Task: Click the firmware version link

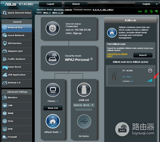Action: point(103,10)
